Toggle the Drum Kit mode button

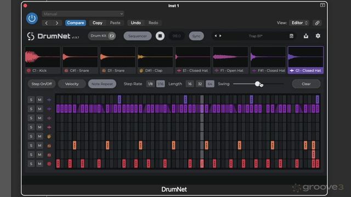pyautogui.click(x=102, y=36)
